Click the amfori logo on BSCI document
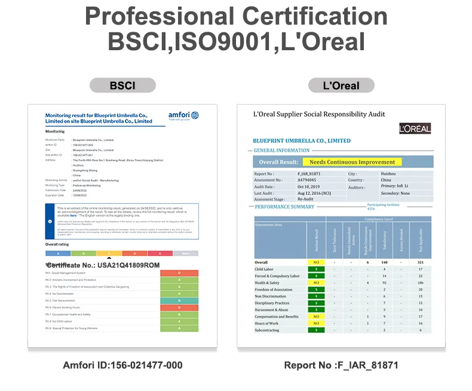This screenshot has width=472, height=391. [x=183, y=115]
